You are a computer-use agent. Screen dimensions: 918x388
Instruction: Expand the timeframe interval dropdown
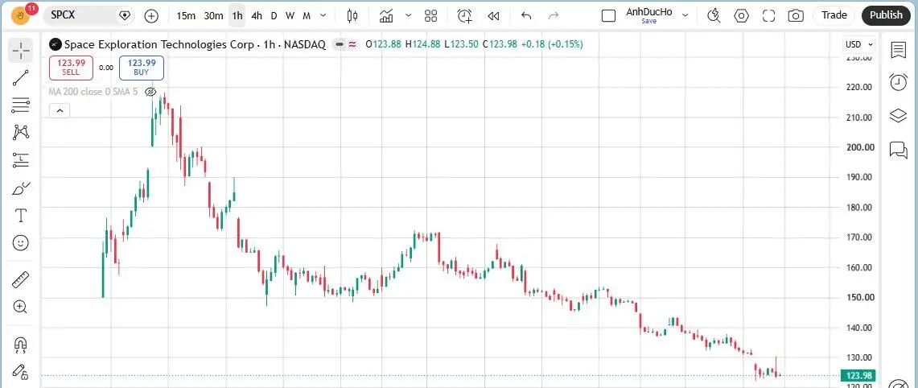[x=323, y=16]
